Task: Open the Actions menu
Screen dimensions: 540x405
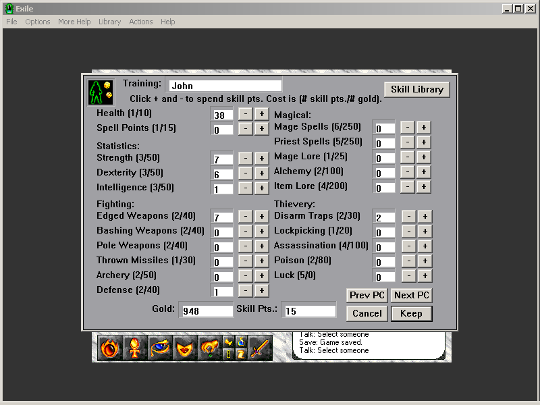Action: (x=141, y=22)
